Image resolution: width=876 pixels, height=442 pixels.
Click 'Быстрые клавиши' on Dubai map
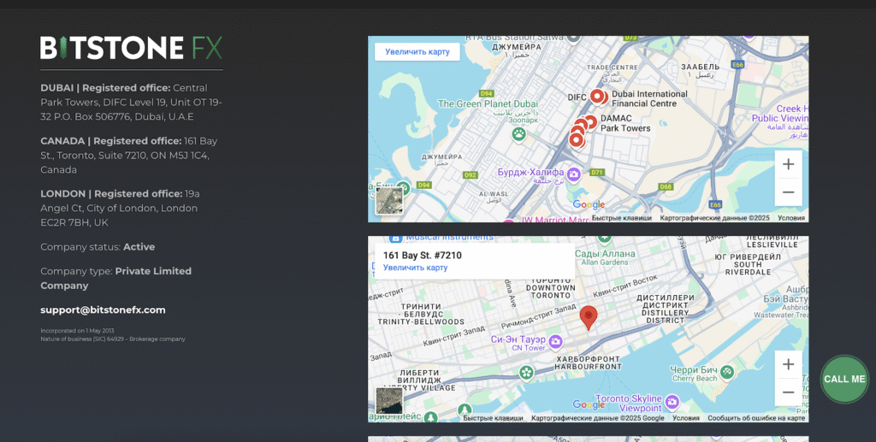622,218
